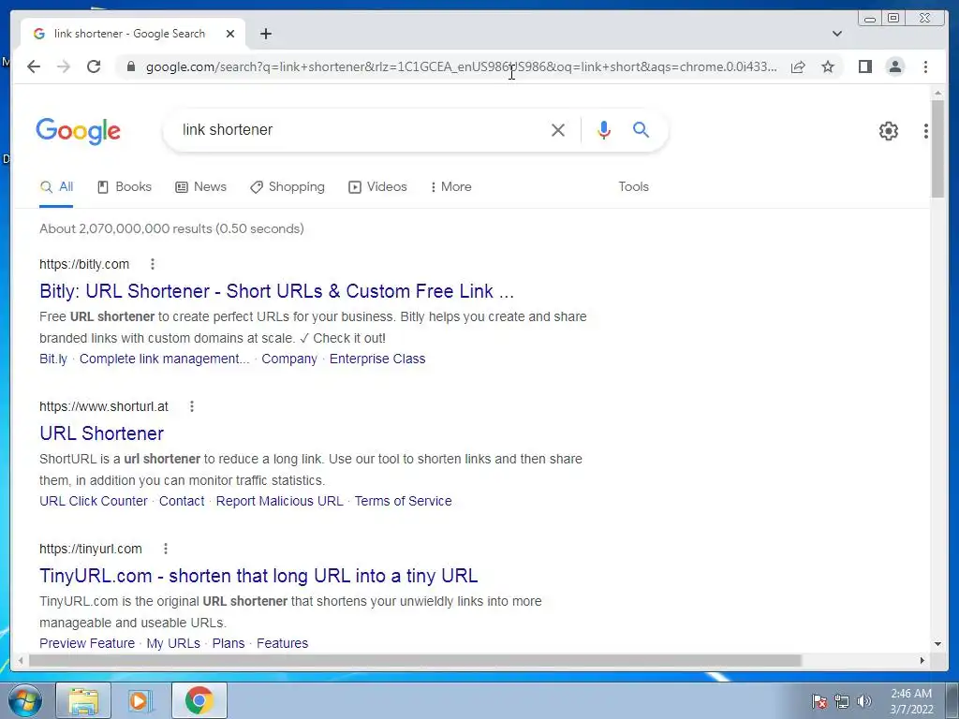Viewport: 959px width, 719px height.
Task: Open Preview Feature sitelink
Action: [x=87, y=644]
